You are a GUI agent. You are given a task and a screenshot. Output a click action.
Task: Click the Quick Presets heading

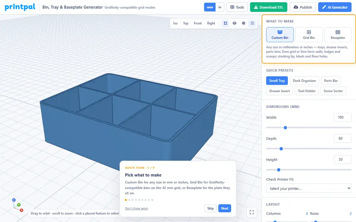coord(280,70)
